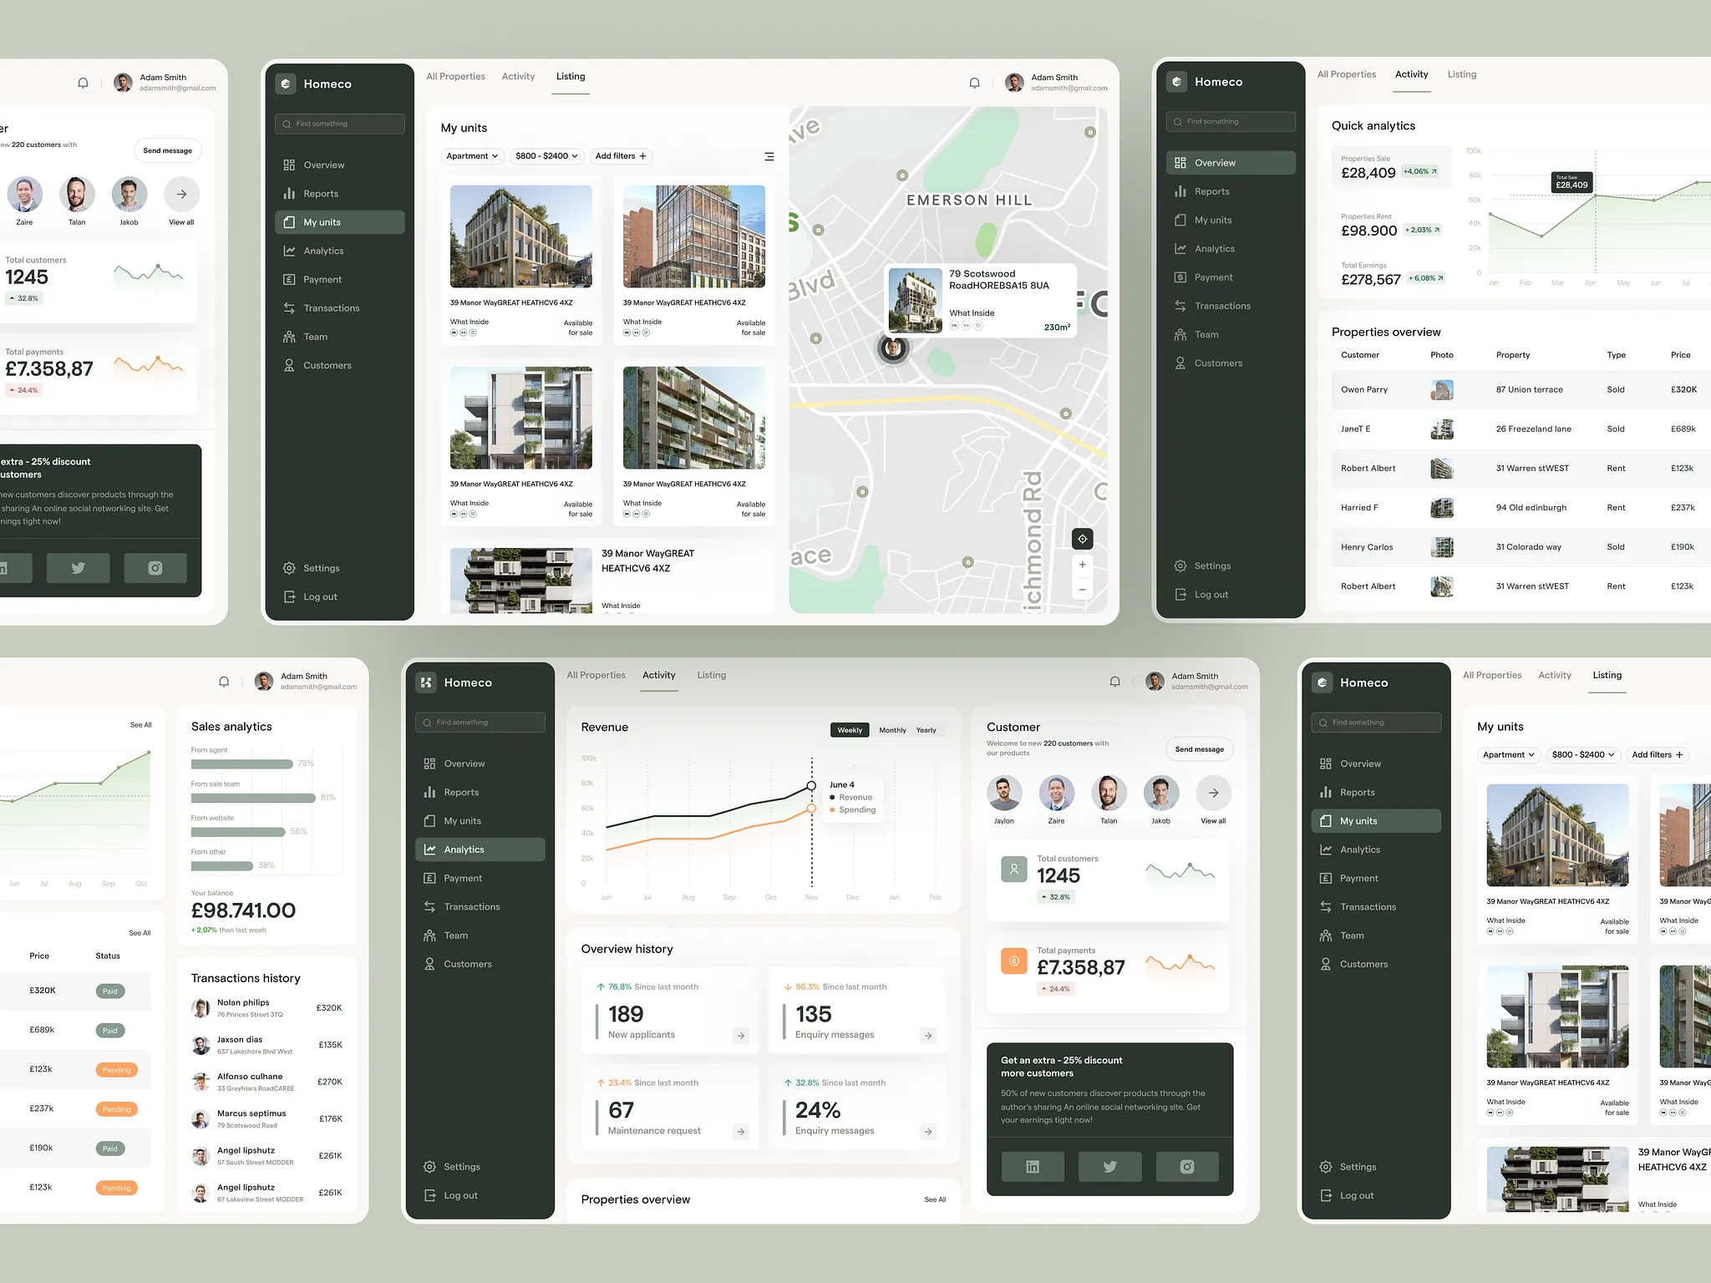Click Send message under the Customer heading
This screenshot has height=1283, width=1711.
click(1199, 749)
